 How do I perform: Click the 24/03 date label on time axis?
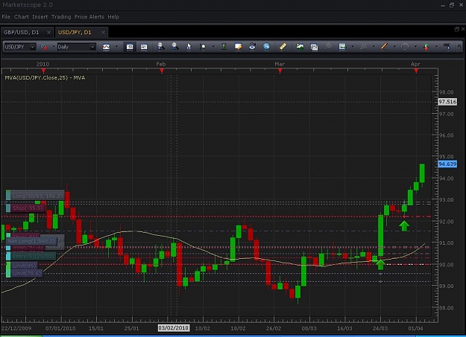(380, 328)
